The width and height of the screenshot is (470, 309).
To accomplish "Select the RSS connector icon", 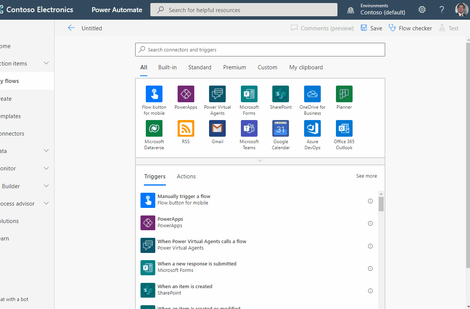I will click(186, 128).
